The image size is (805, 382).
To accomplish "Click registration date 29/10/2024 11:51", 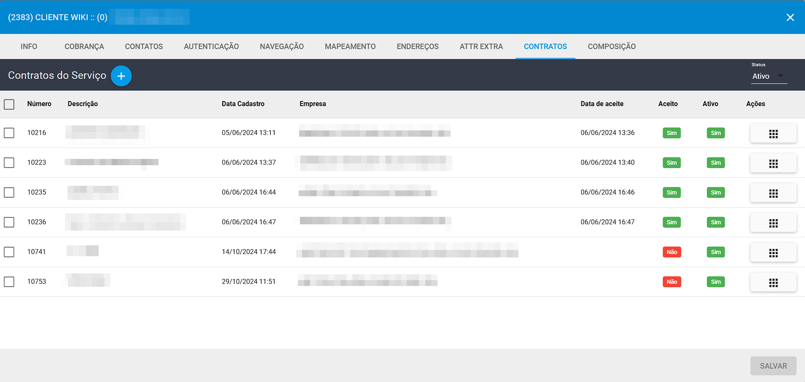I will click(249, 281).
